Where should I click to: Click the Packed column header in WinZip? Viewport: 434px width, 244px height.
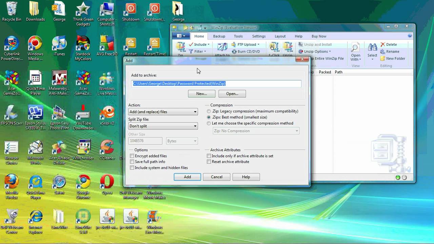[325, 72]
